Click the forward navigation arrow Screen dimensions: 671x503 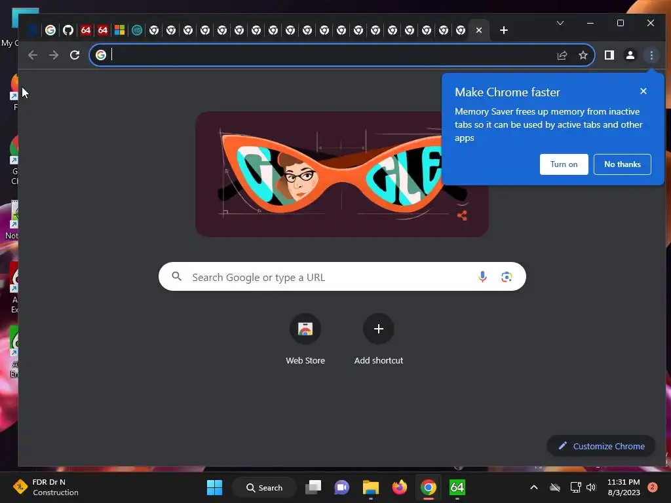click(x=54, y=55)
